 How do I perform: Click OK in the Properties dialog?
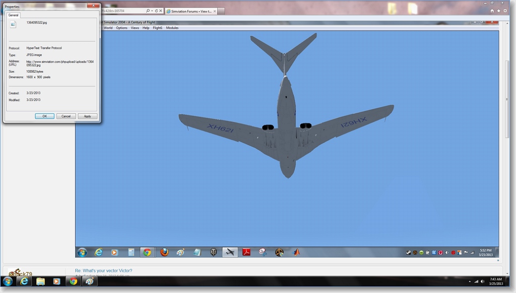(44, 116)
